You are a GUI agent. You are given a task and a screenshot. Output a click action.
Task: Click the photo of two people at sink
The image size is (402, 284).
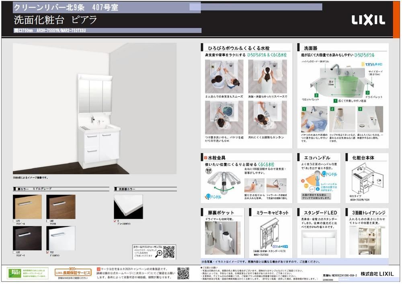(224, 76)
